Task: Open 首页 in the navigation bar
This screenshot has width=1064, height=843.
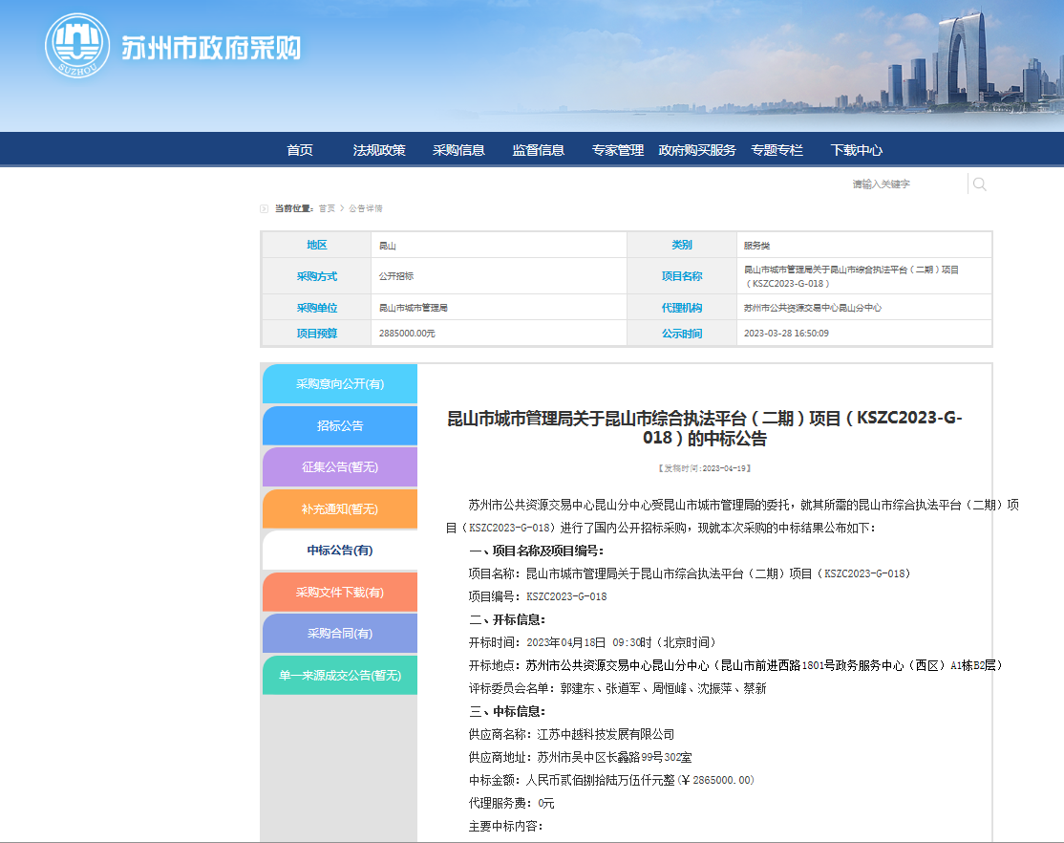Action: pos(300,150)
